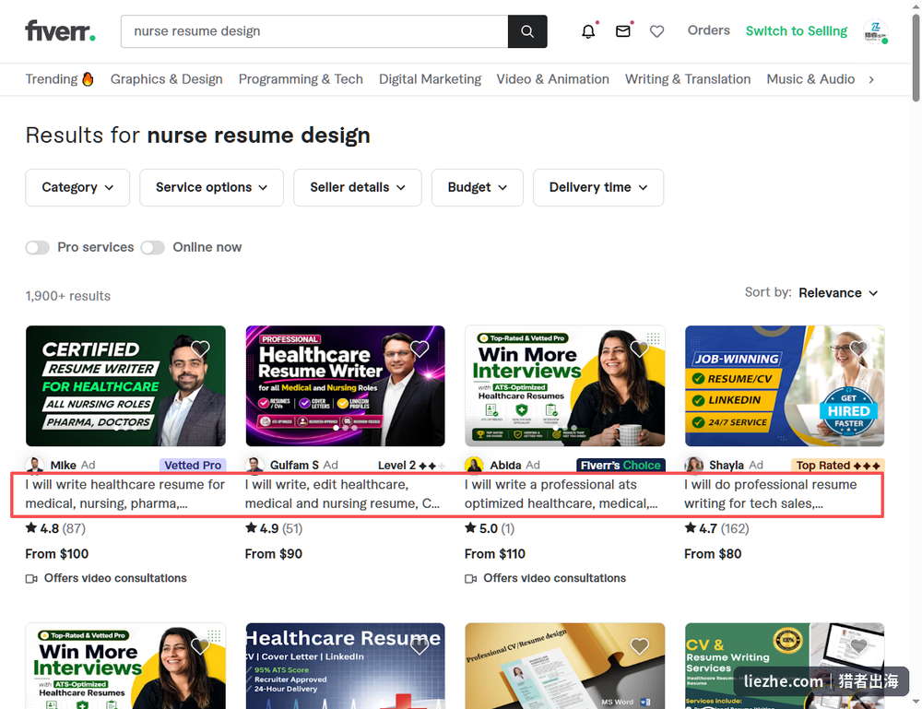Open the Graphics & Design category
Image resolution: width=922 pixels, height=709 pixels.
click(166, 78)
